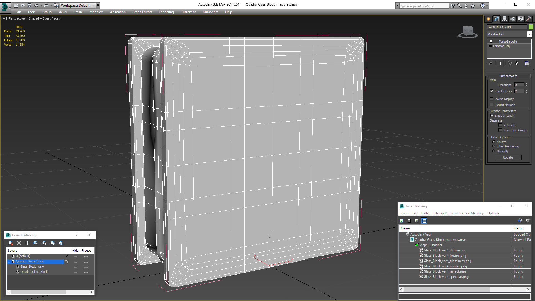The image size is (535, 301).
Task: Open Favorites star icon
Action: 473,6
